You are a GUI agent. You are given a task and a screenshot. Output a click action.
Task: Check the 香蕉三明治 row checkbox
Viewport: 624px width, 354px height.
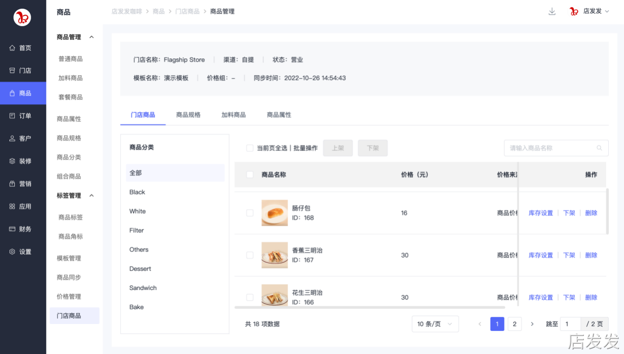pyautogui.click(x=250, y=255)
